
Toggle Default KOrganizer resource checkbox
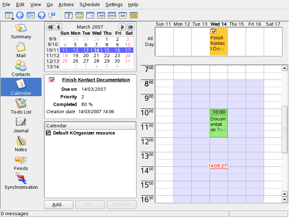(x=48, y=133)
